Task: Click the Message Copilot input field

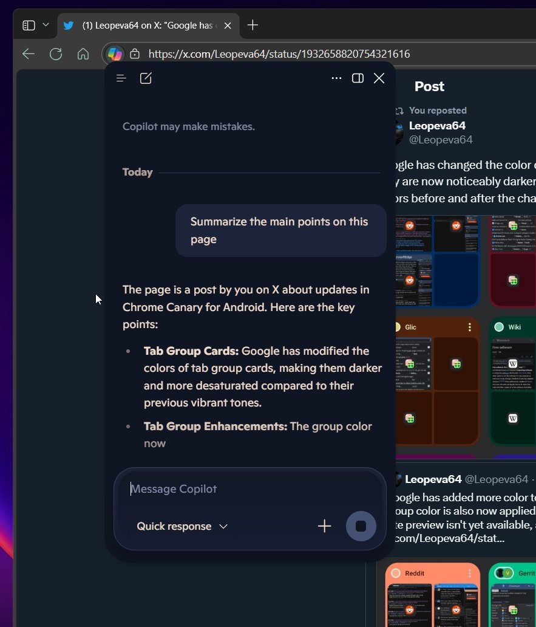Action: click(x=249, y=488)
